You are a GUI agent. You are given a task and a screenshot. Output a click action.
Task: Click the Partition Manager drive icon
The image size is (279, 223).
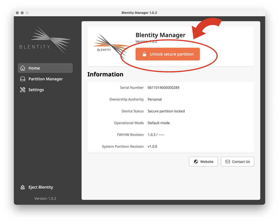point(23,79)
